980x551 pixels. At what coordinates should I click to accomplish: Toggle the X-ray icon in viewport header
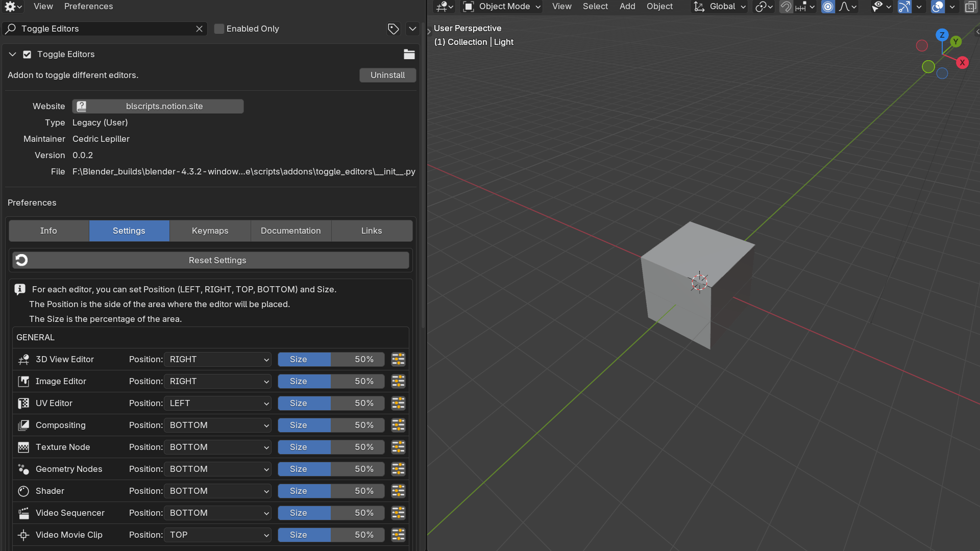[x=970, y=7]
